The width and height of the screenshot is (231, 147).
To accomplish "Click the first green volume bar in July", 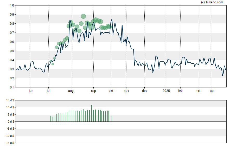I will point(51,119).
